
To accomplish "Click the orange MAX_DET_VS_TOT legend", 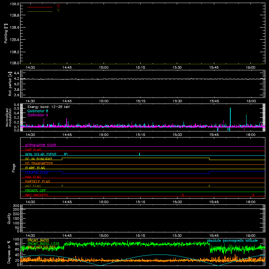I will [42, 247].
